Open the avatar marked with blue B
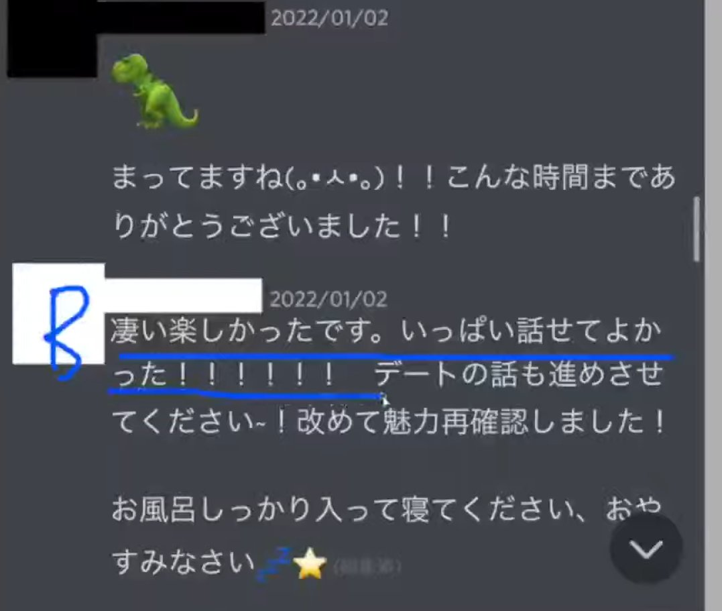The height and width of the screenshot is (611, 722). (x=58, y=314)
